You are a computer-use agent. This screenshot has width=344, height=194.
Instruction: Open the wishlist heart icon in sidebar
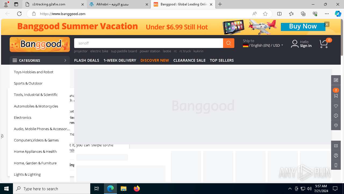click(336, 106)
